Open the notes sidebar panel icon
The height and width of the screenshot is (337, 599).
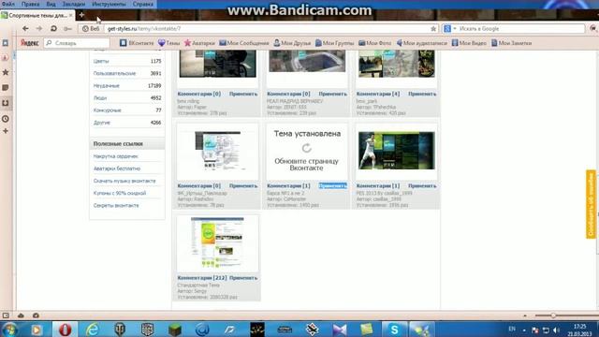6,87
